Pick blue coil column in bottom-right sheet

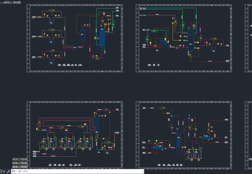pos(179,142)
